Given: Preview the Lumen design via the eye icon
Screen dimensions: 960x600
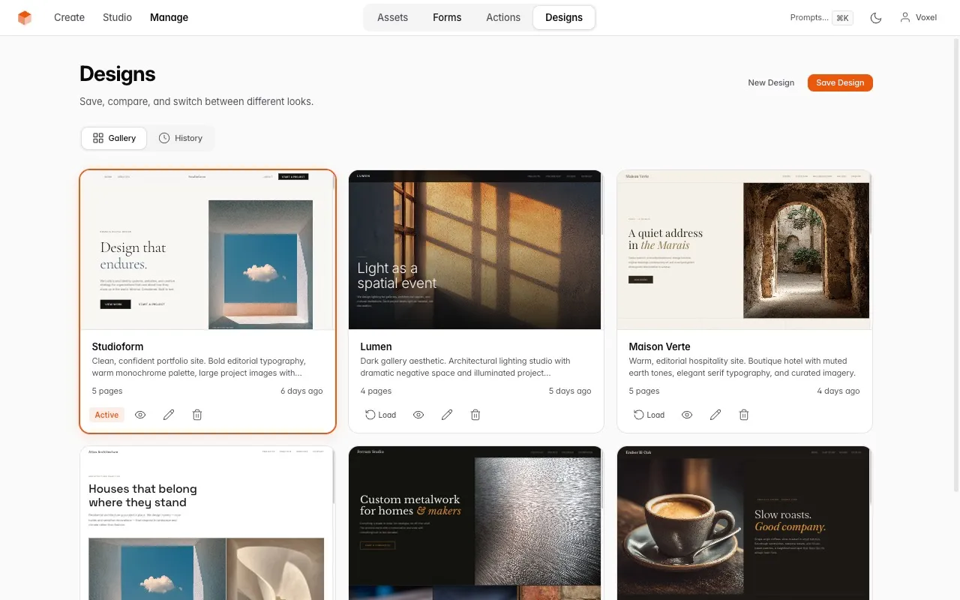Looking at the screenshot, I should [x=418, y=414].
